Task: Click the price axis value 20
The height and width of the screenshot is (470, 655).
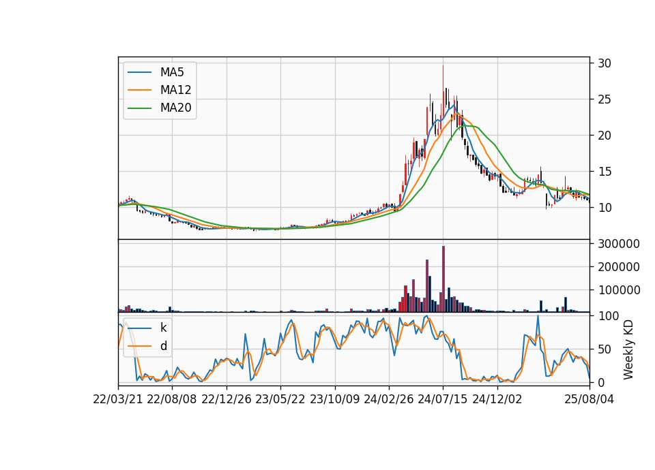Action: click(x=605, y=136)
